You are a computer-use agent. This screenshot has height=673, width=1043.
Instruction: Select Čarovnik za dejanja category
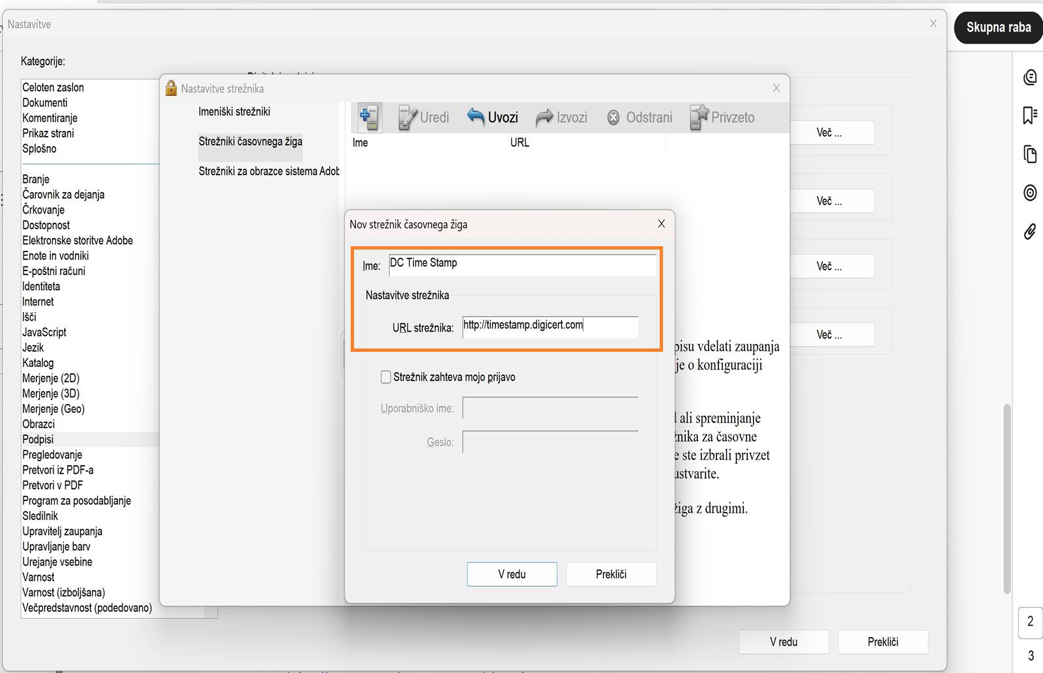pyautogui.click(x=63, y=195)
